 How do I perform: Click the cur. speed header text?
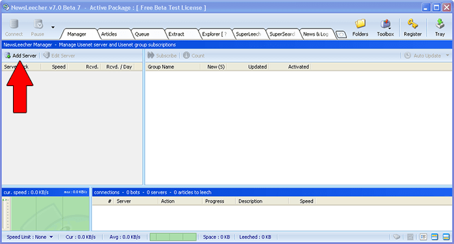tap(26, 192)
